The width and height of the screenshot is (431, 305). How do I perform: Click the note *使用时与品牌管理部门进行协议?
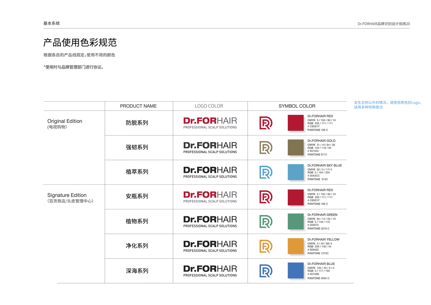(x=74, y=67)
